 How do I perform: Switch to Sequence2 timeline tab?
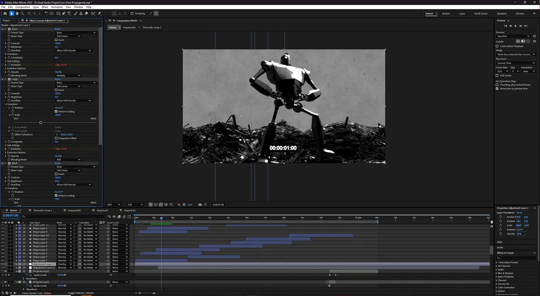102,210
